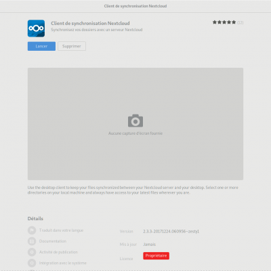This screenshot has width=271, height=271.
Task: Select the empty screenshot preview area
Action: pyautogui.click(x=135, y=124)
